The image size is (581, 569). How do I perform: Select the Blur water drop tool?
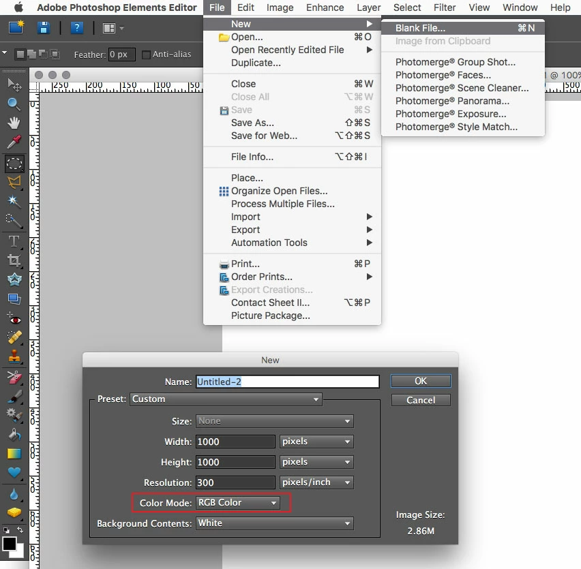[14, 494]
